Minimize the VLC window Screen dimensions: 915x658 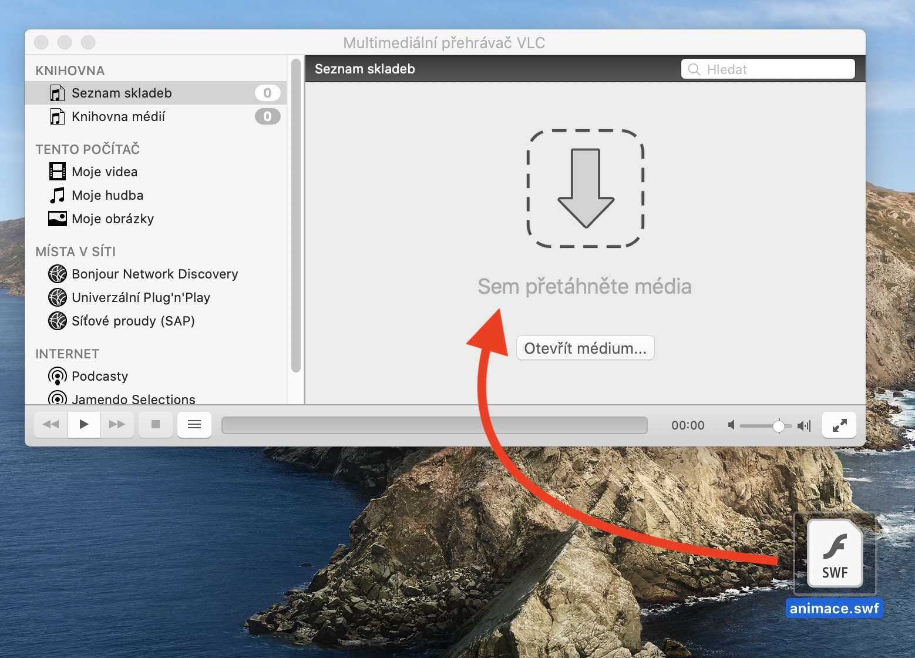pyautogui.click(x=65, y=42)
